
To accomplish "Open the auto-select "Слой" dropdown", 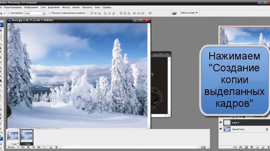I will [35, 13].
